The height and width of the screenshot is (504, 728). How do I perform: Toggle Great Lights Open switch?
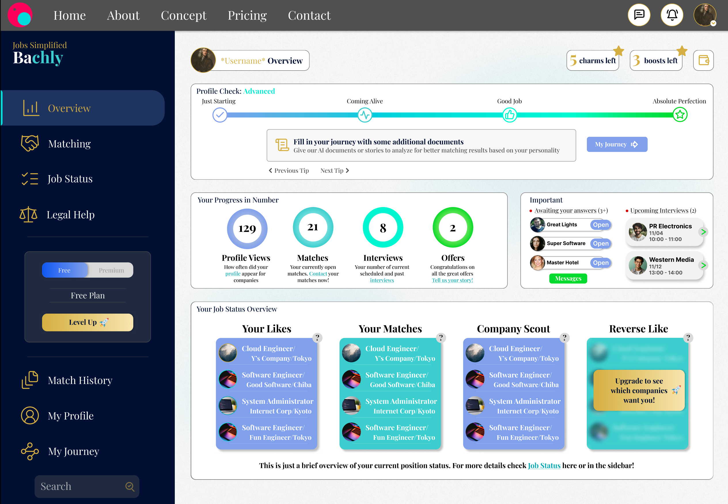tap(600, 225)
